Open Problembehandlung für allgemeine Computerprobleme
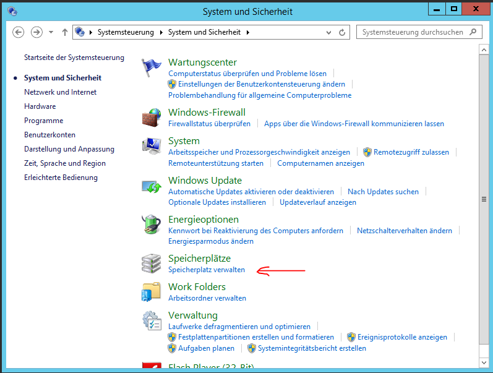The image size is (493, 373). point(260,95)
